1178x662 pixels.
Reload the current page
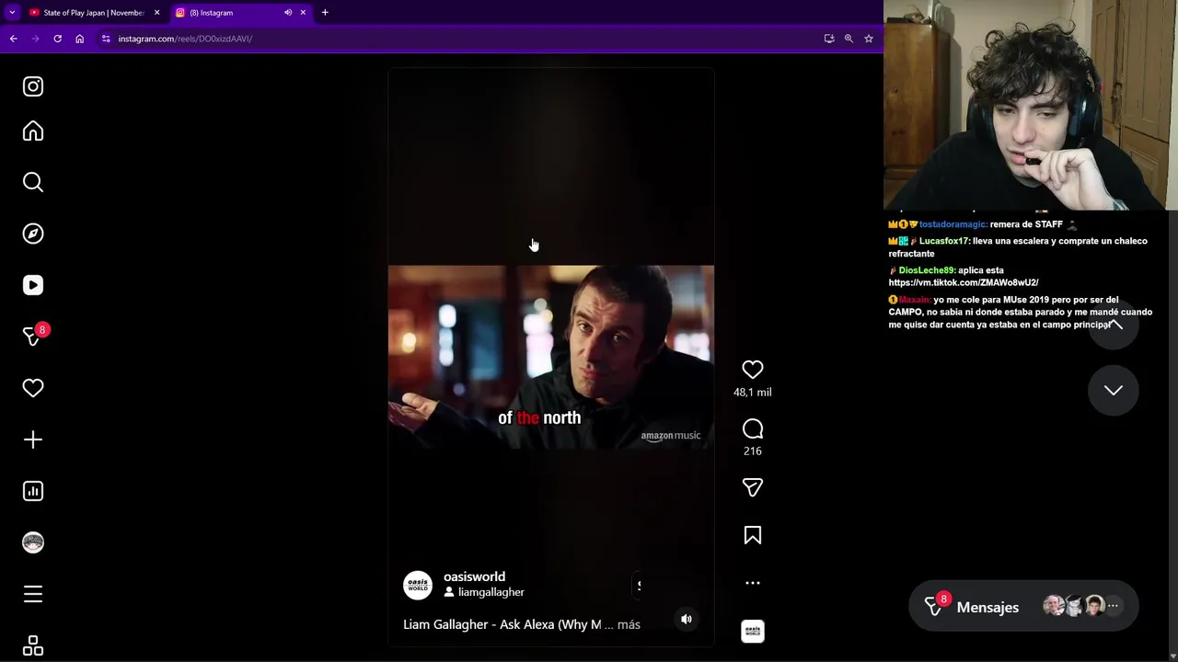pyautogui.click(x=58, y=39)
